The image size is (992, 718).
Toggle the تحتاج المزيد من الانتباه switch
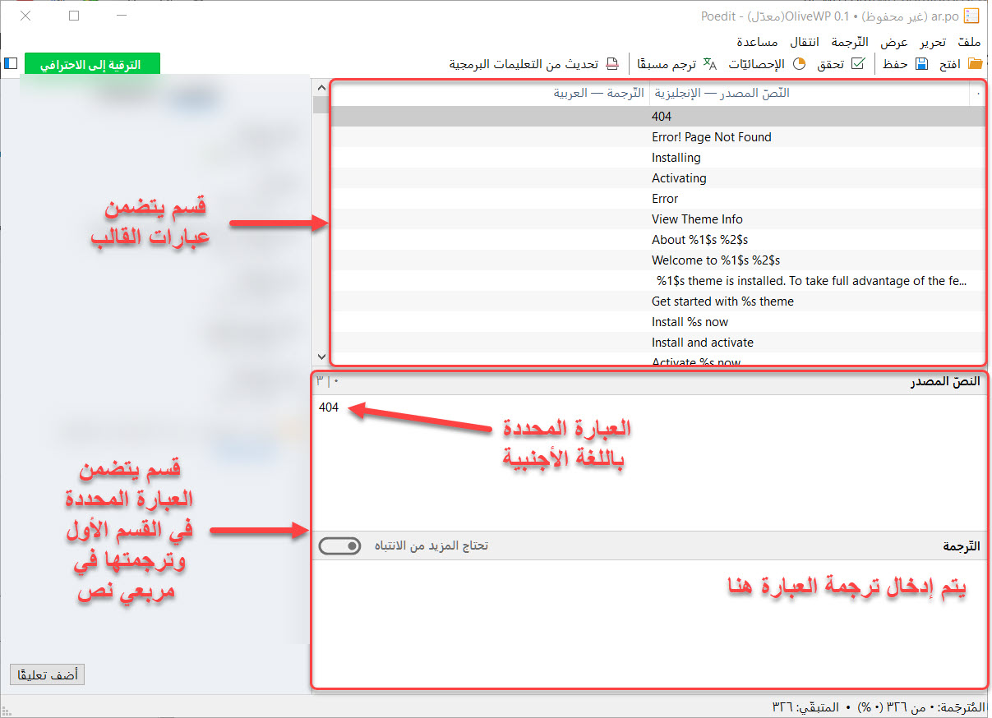coord(339,545)
